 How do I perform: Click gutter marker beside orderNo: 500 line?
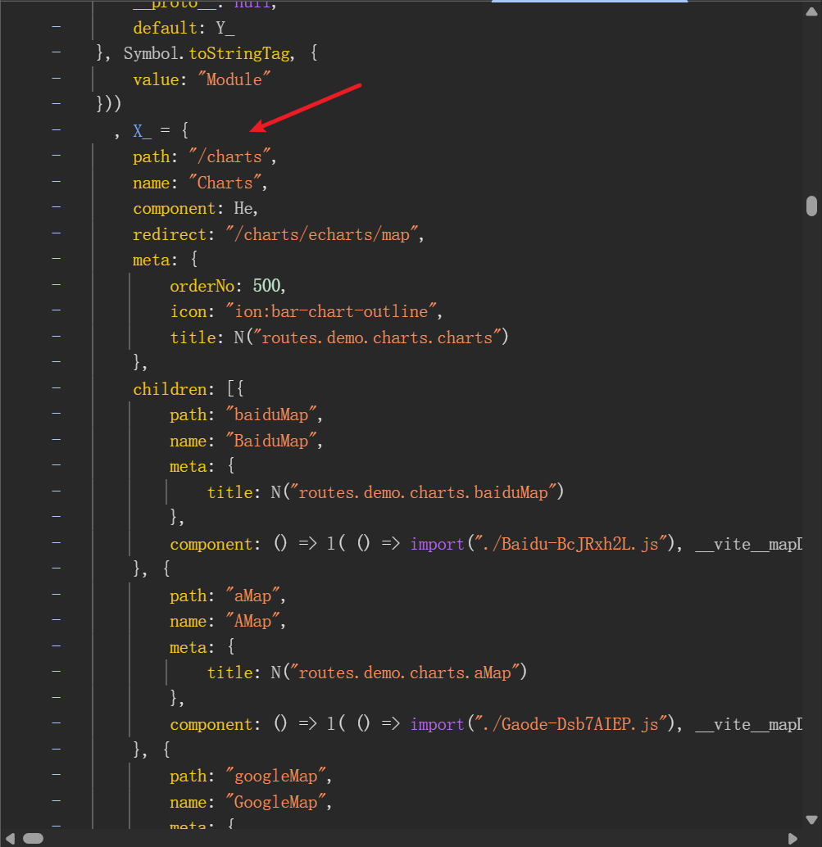tap(57, 285)
